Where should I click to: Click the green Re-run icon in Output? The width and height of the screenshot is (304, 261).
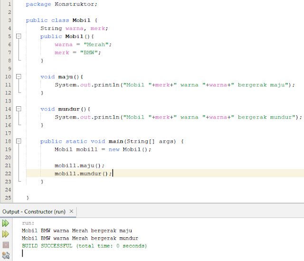6,223
